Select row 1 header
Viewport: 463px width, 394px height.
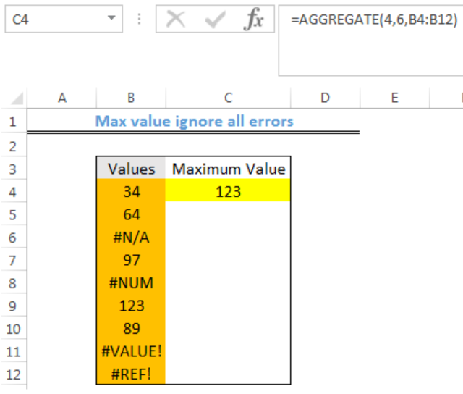pos(13,122)
